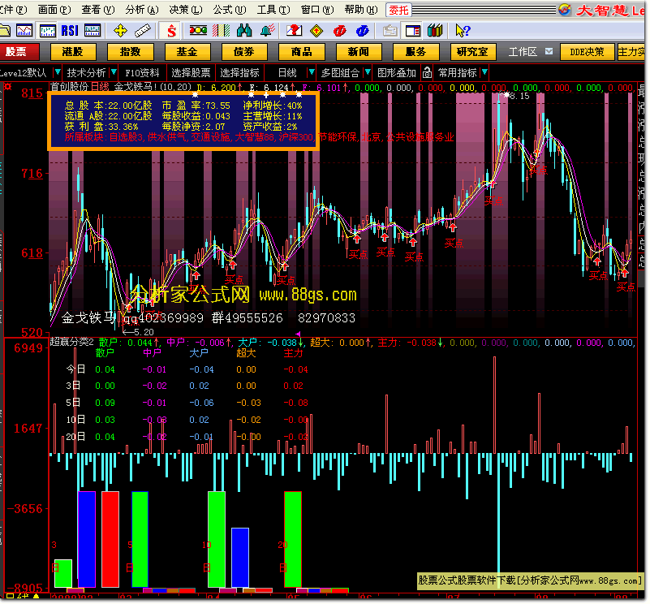Open the books library icon
This screenshot has width=650, height=604.
pyautogui.click(x=435, y=31)
